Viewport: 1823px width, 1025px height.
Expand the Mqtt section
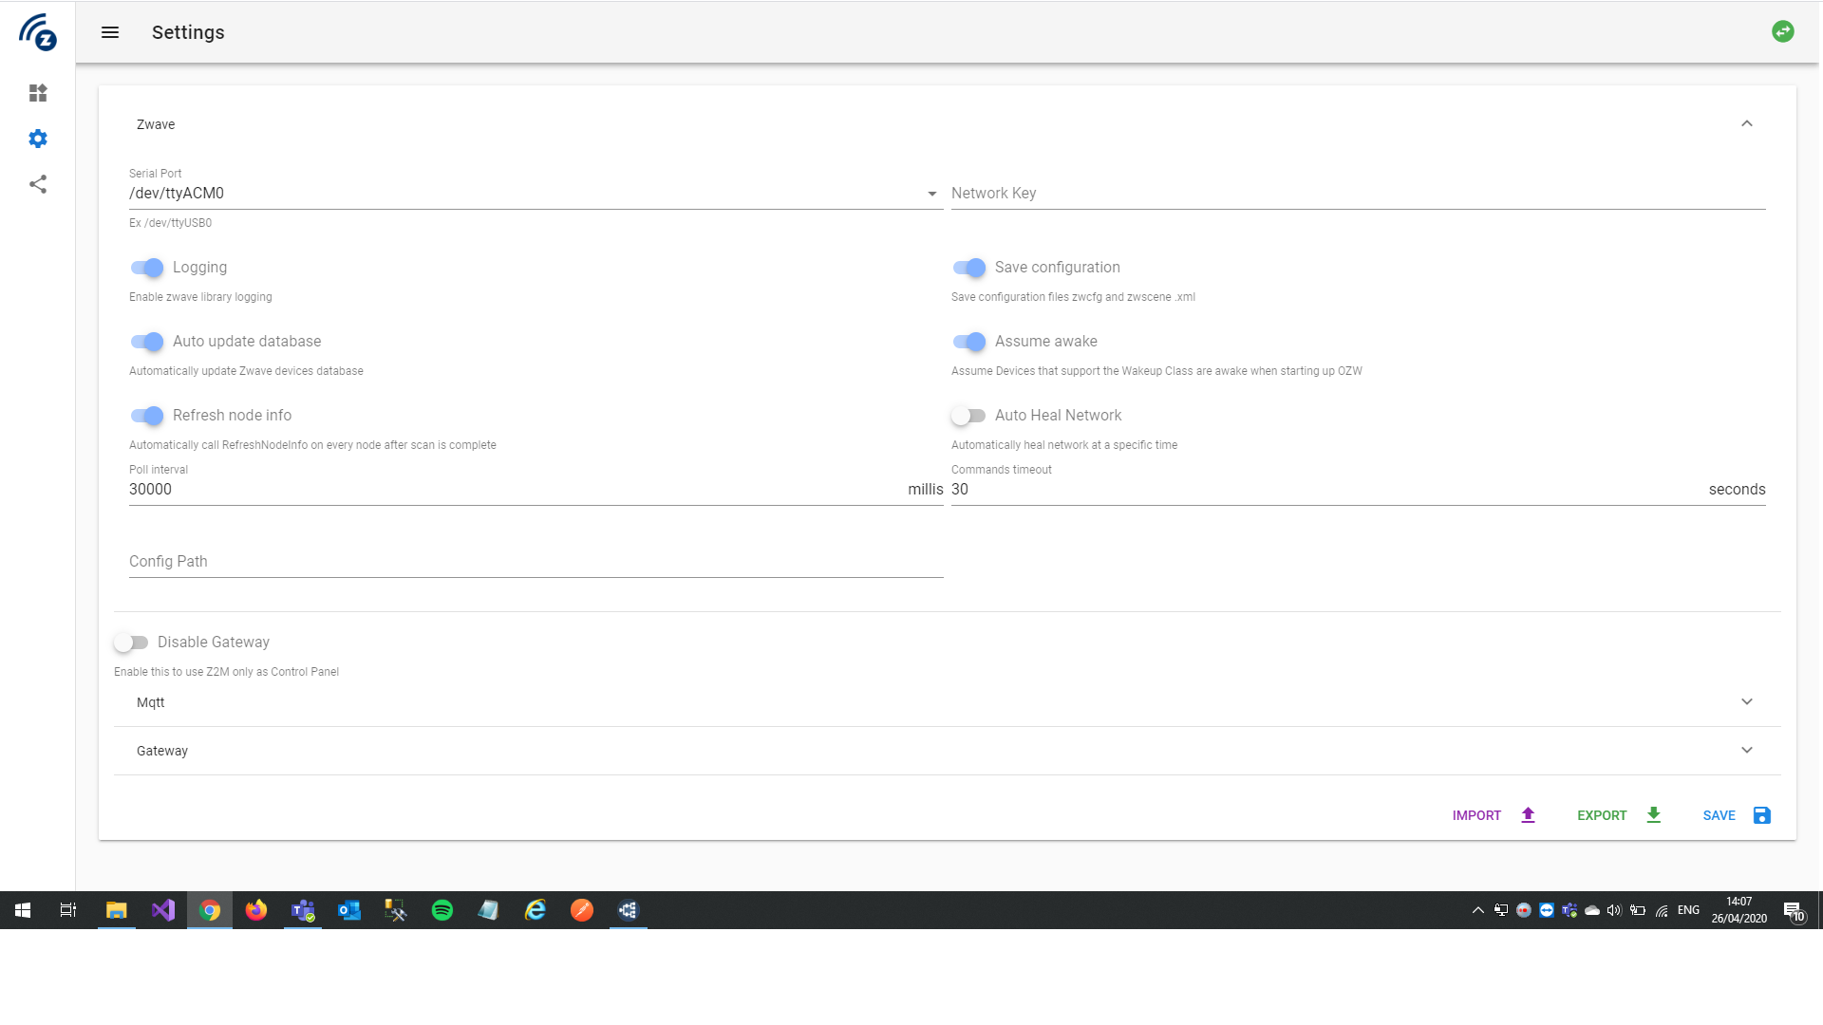pyautogui.click(x=1747, y=701)
